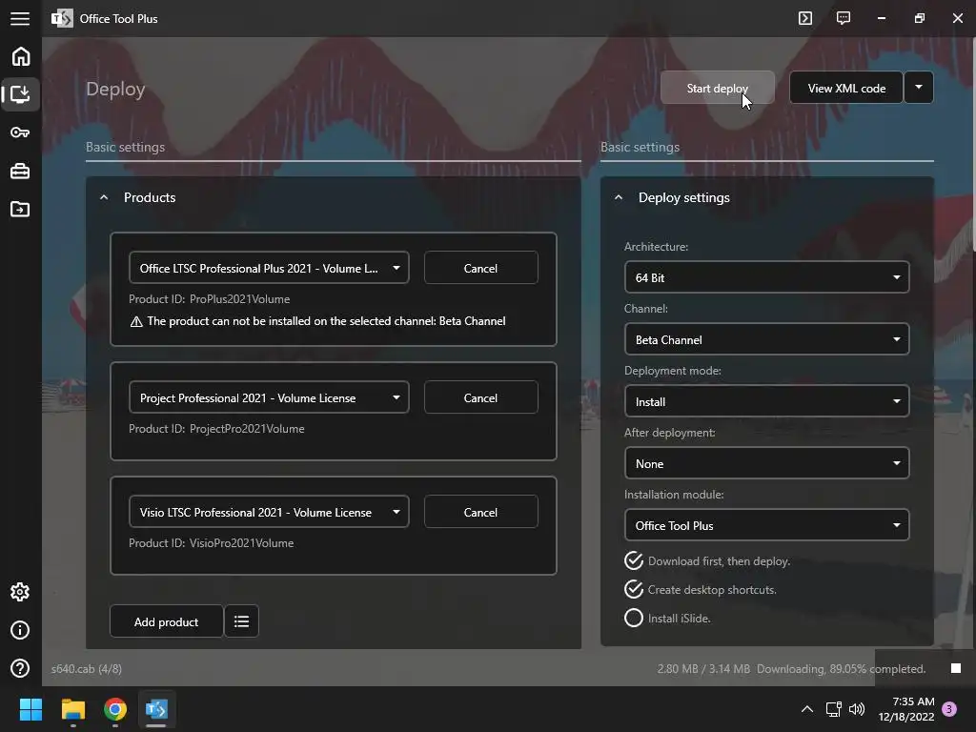The height and width of the screenshot is (732, 976).
Task: Open the taskbar clock showing 7:35 AM
Action: pos(906,709)
